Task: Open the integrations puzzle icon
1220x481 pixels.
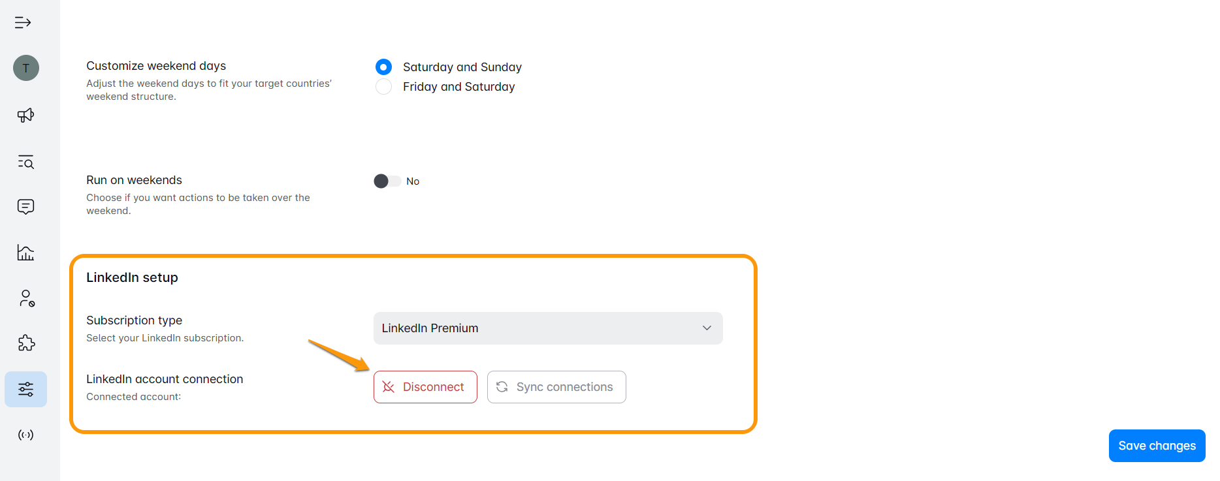Action: [x=26, y=343]
